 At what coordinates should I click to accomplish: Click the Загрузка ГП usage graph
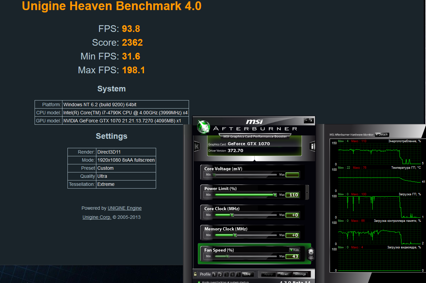click(x=379, y=207)
